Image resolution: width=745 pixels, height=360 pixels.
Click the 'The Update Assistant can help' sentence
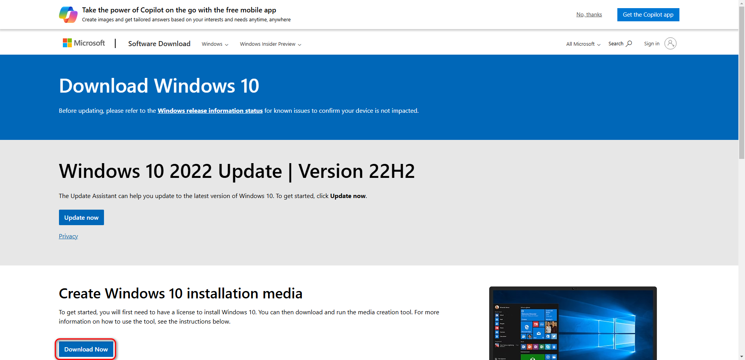pyautogui.click(x=213, y=196)
